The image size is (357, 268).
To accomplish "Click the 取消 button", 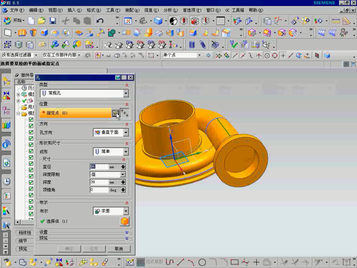I will tap(119, 249).
